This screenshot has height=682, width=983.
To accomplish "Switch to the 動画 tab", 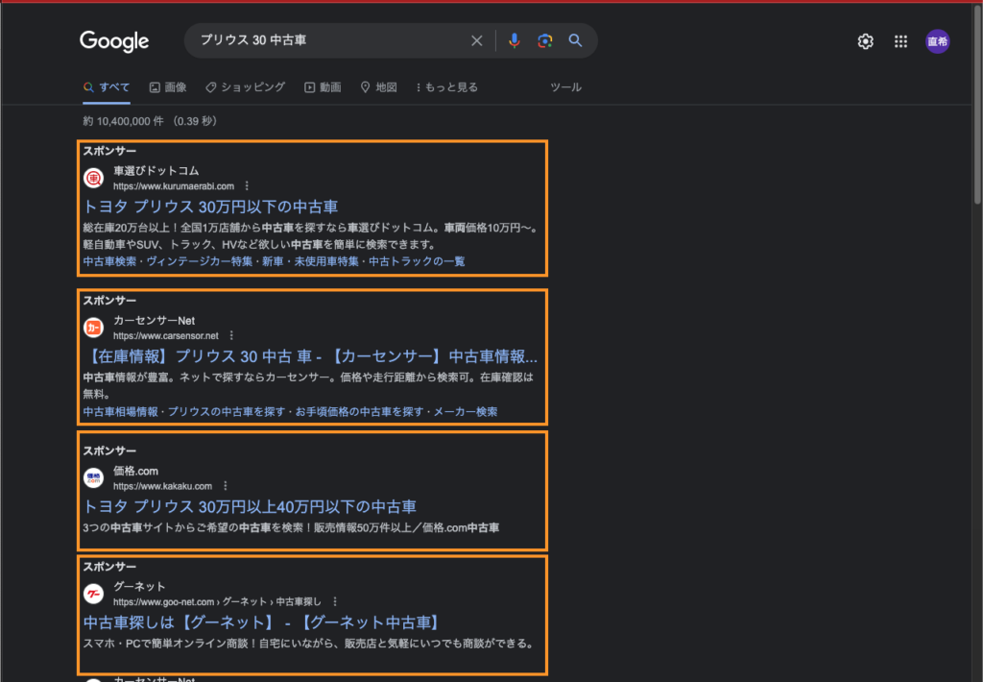I will (323, 87).
